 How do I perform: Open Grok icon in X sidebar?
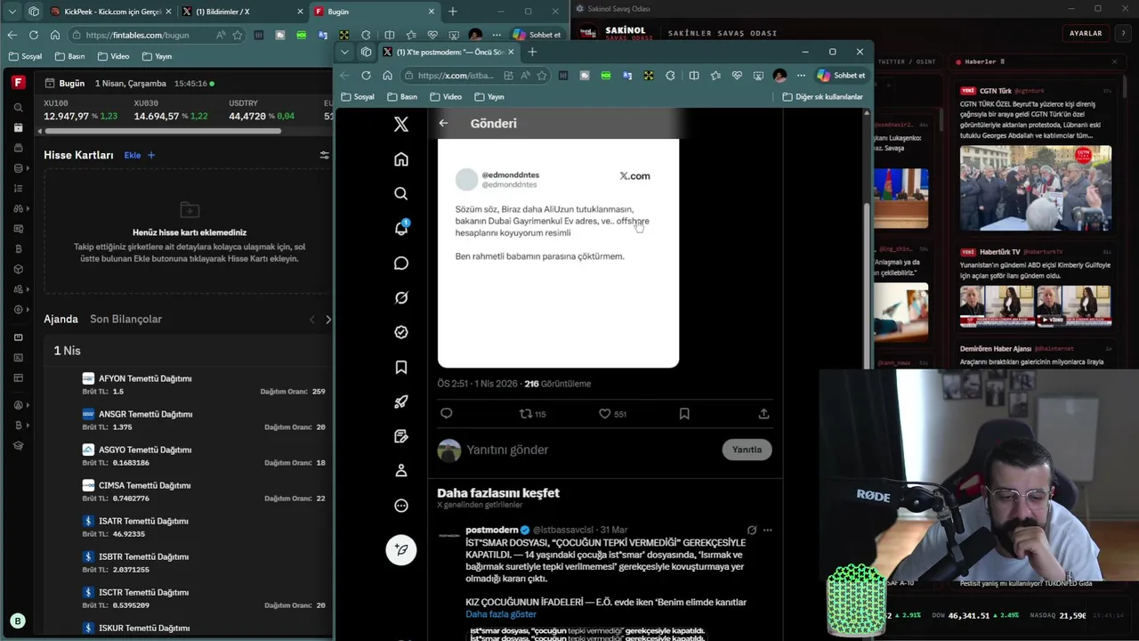[401, 298]
